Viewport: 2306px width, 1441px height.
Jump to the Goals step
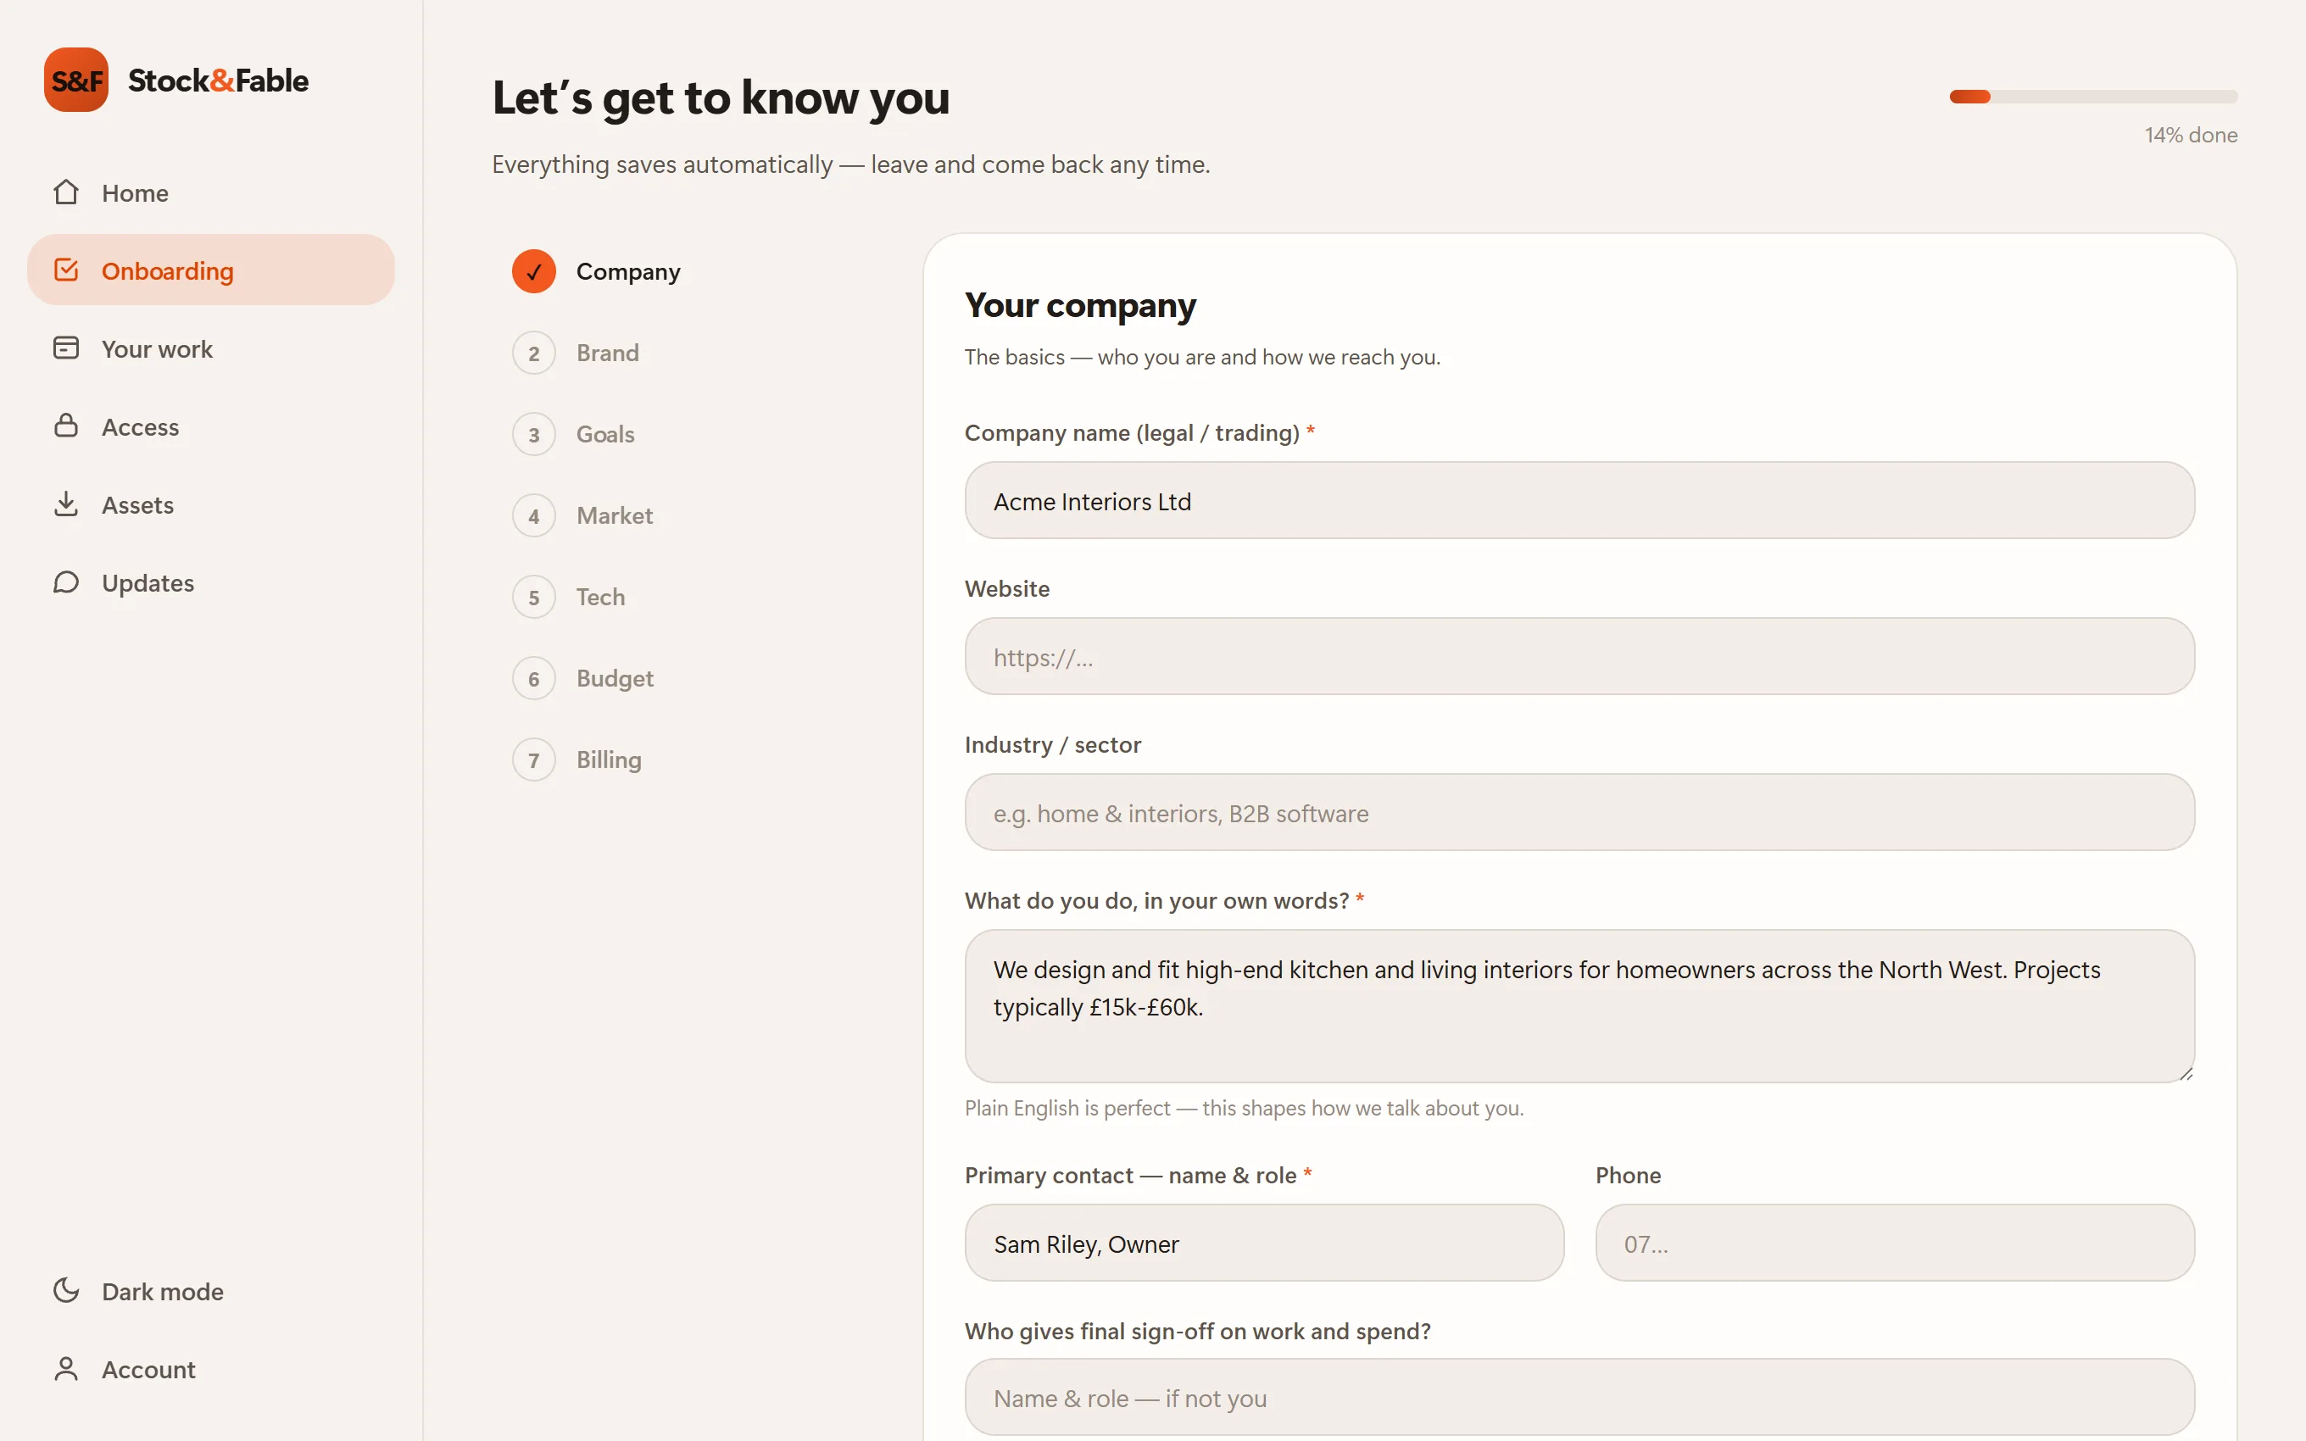point(605,435)
